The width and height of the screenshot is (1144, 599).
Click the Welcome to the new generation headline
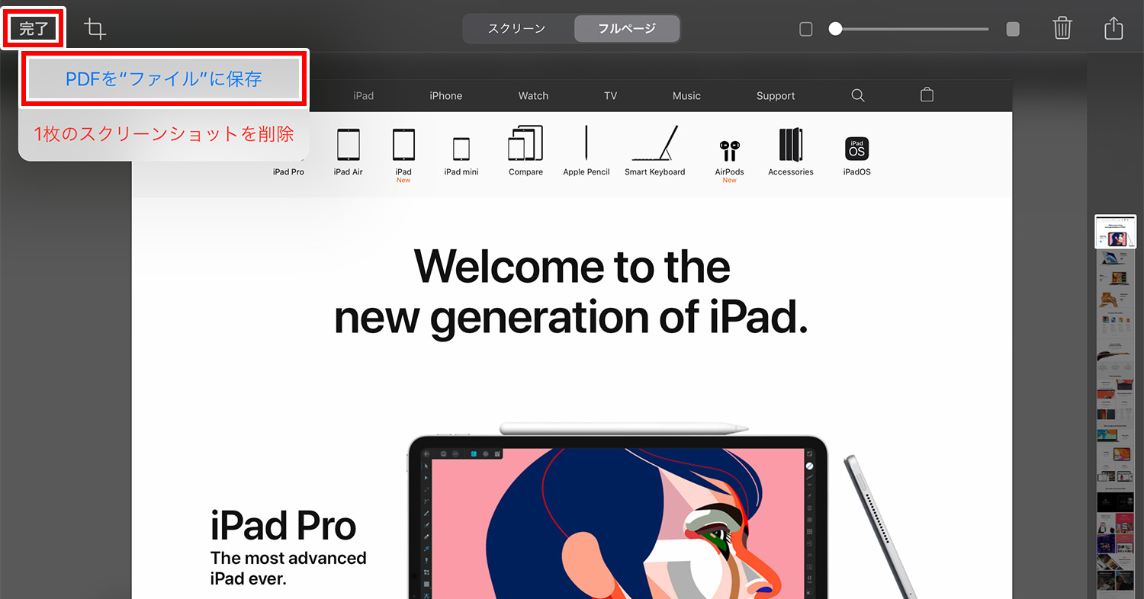click(570, 292)
